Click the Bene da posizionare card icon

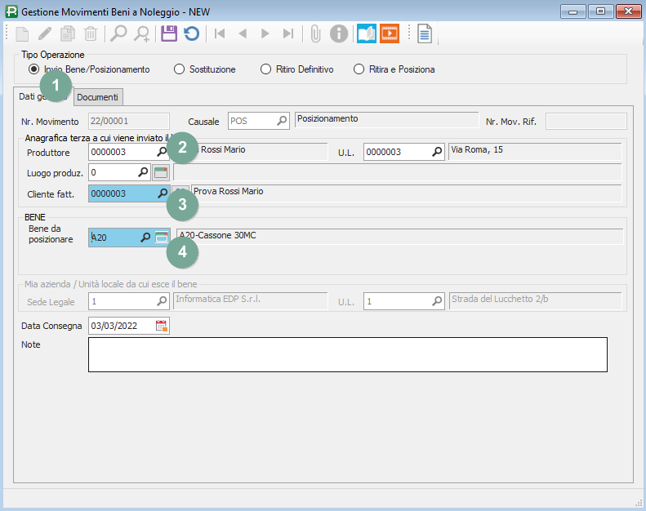tap(162, 238)
